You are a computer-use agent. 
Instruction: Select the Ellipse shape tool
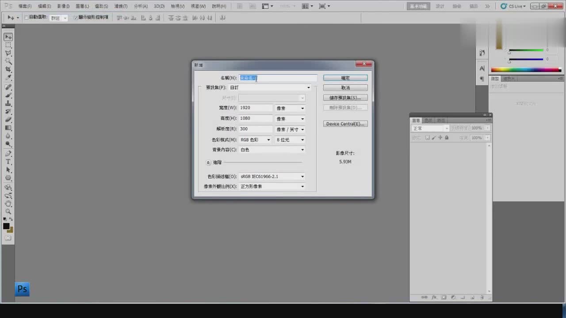8,178
